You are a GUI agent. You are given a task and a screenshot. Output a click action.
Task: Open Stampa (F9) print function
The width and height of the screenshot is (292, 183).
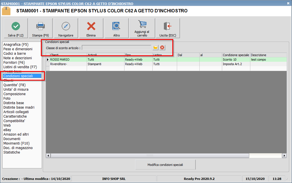point(41,28)
